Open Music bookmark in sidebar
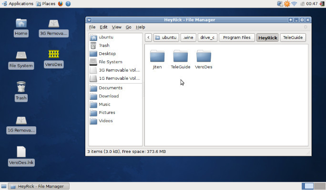 (x=115, y=104)
